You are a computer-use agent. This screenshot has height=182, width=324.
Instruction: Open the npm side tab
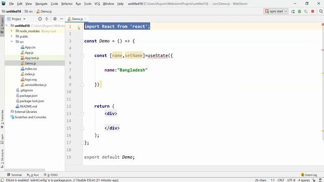click(2, 139)
